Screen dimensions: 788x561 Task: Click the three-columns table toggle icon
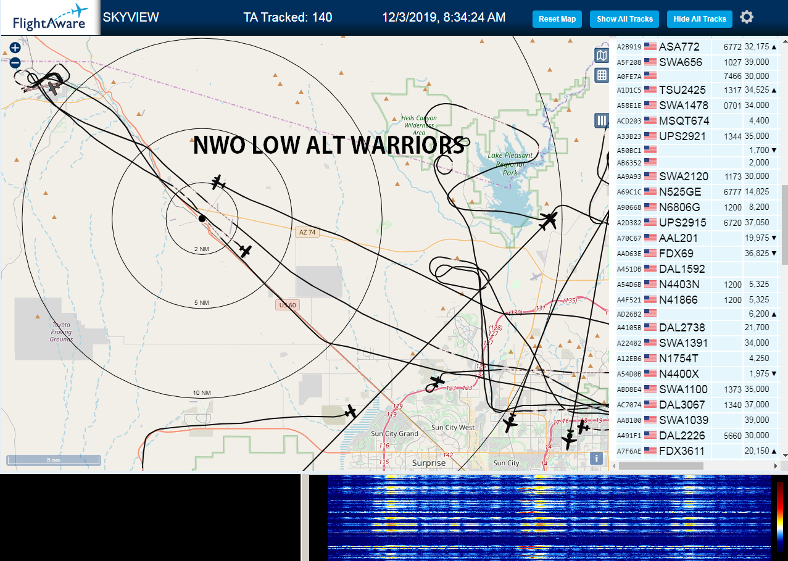(602, 120)
